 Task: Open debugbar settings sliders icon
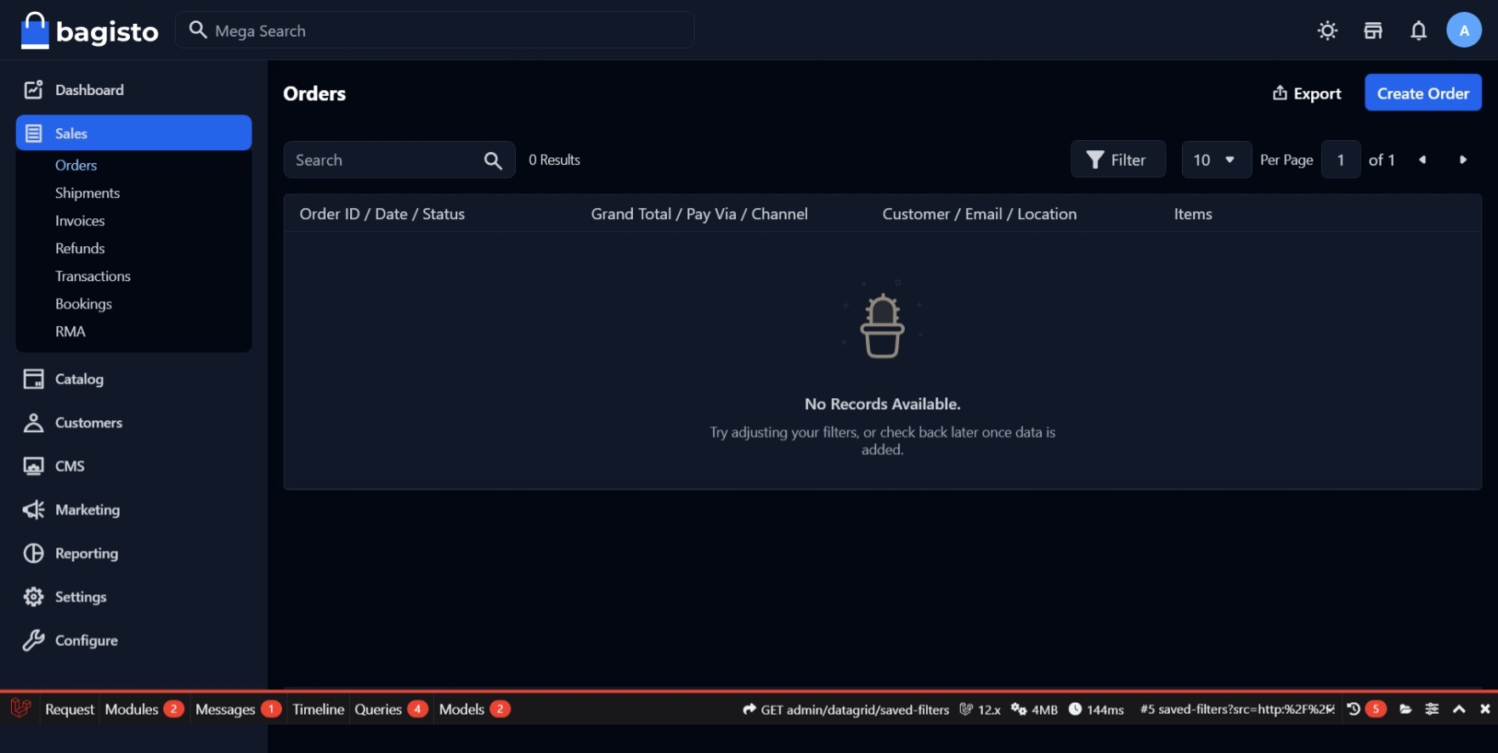1432,709
